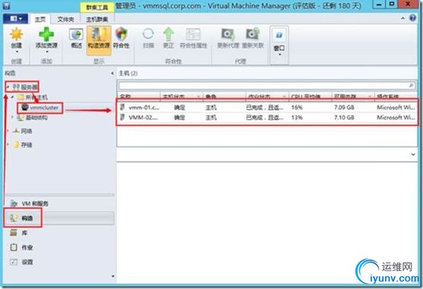
Task: Collapse the 所有主机 node arrow
Action: 12,97
